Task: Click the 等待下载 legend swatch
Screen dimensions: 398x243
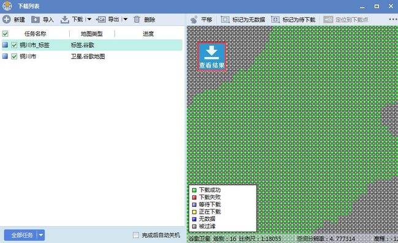Action: pyautogui.click(x=195, y=204)
